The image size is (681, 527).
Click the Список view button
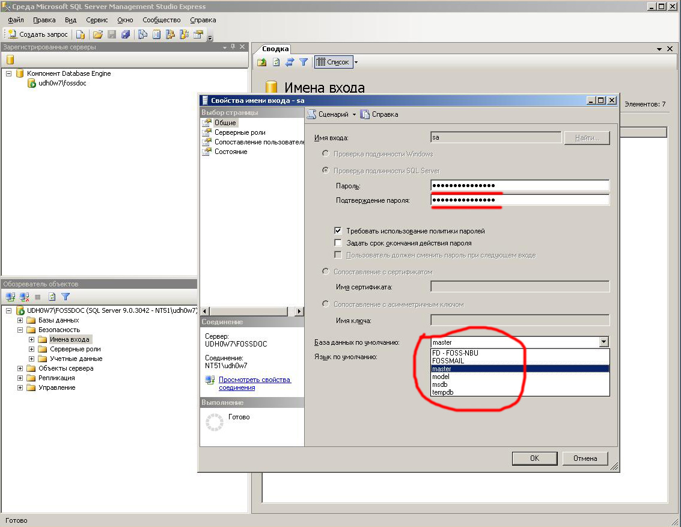point(334,62)
